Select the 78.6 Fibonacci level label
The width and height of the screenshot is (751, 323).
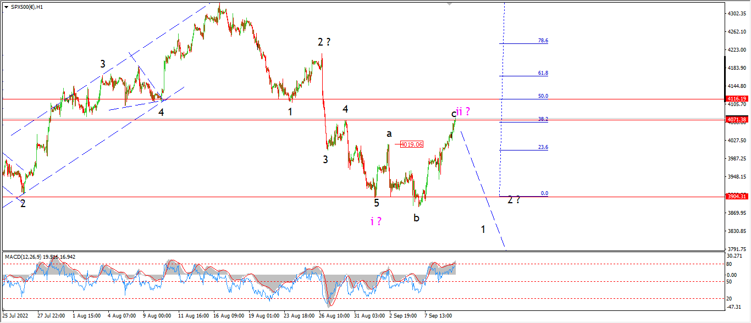click(x=543, y=41)
